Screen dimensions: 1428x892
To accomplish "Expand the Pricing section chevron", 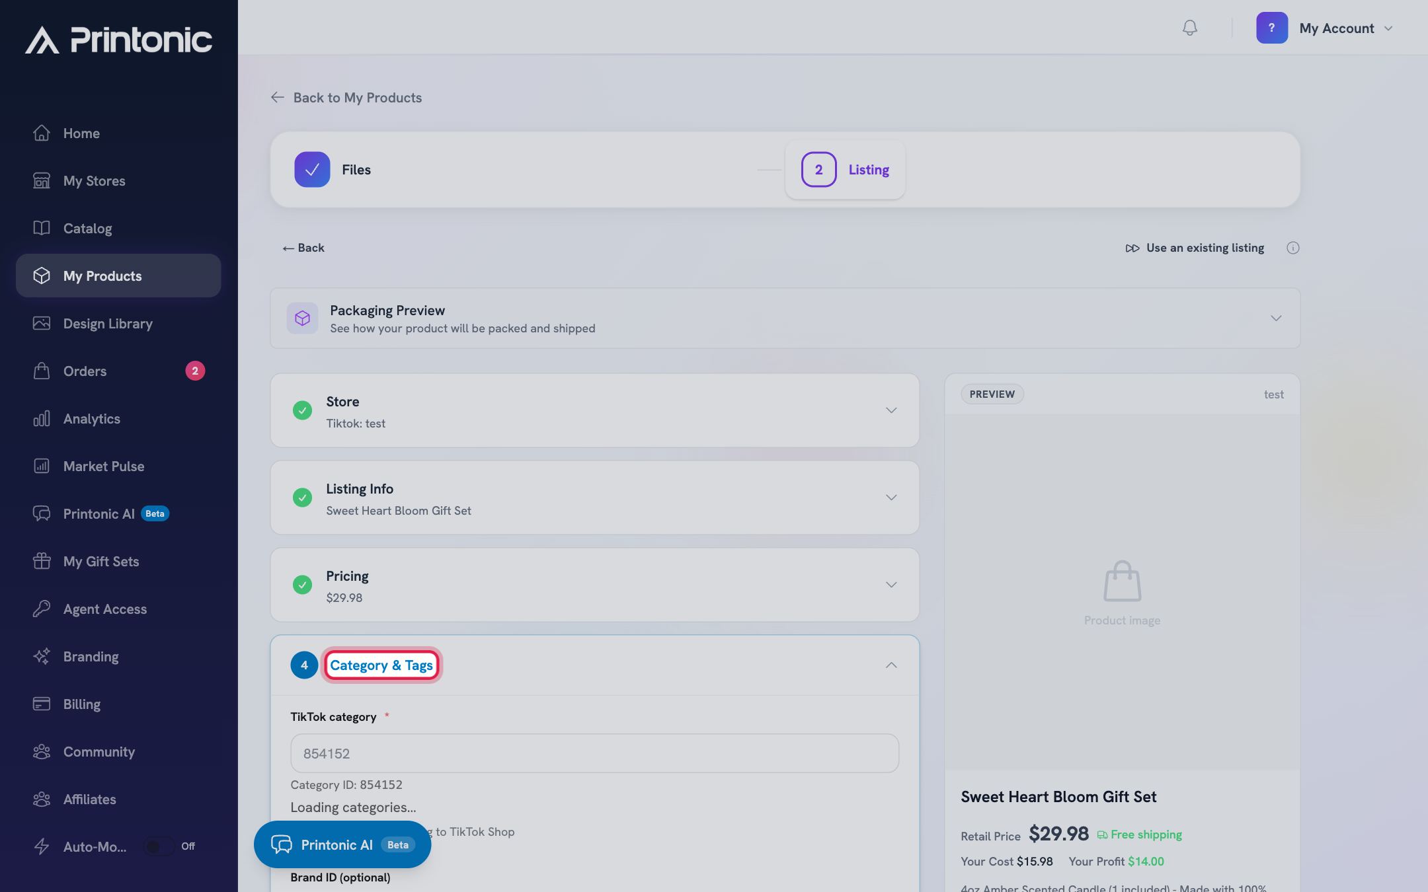I will (891, 585).
